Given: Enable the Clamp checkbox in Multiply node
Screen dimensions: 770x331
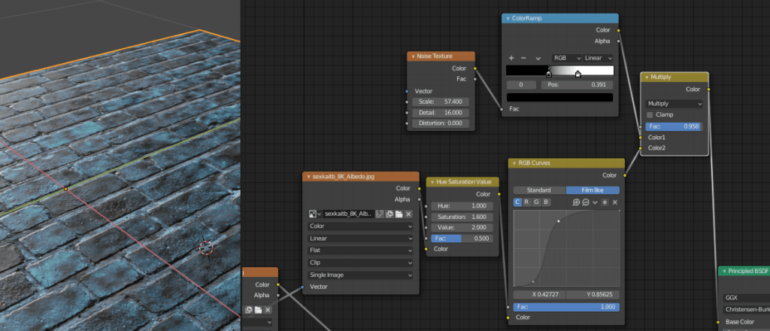Looking at the screenshot, I should pyautogui.click(x=650, y=114).
